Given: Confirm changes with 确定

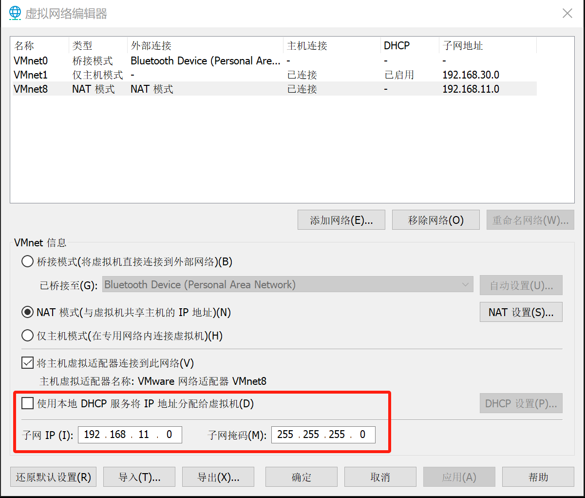Looking at the screenshot, I should (301, 477).
